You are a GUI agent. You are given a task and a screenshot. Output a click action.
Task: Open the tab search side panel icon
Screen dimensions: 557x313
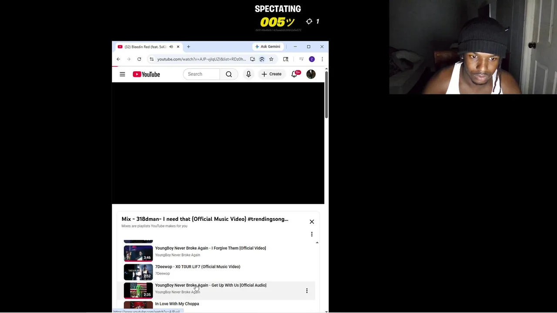point(285,59)
